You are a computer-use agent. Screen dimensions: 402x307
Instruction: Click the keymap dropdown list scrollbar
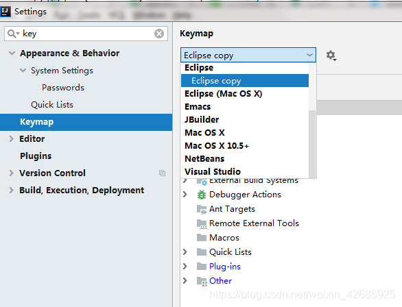[312, 144]
